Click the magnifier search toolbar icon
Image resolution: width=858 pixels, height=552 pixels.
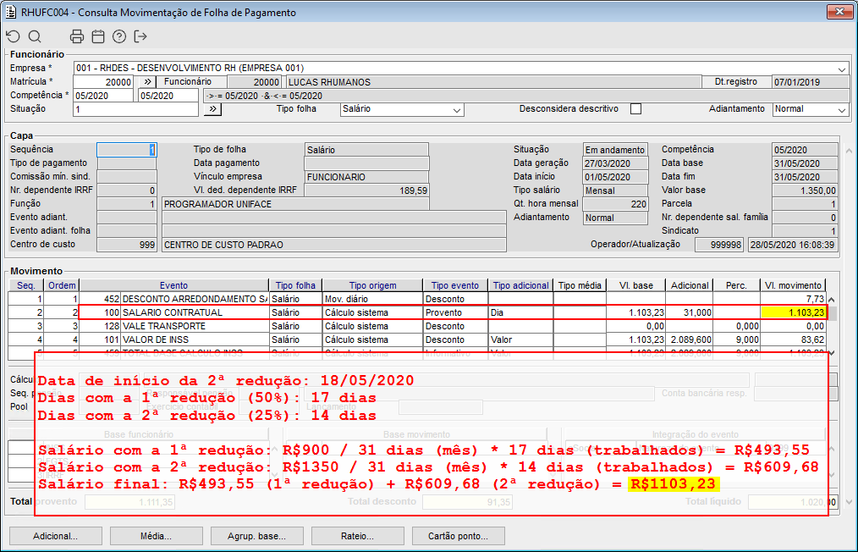click(35, 36)
